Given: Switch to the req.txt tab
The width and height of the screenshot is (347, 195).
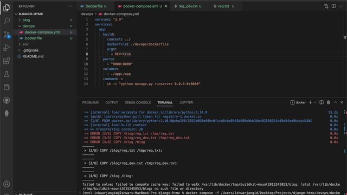Looking at the screenshot, I should (x=223, y=6).
